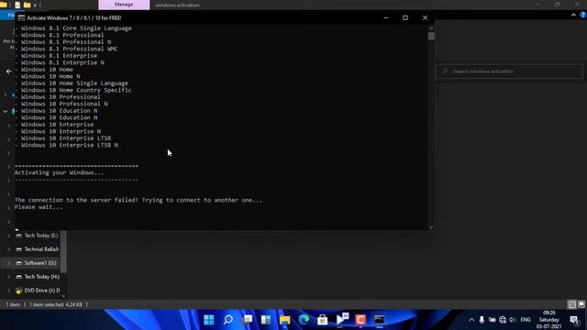Click 'windows activation' Explorer title text
The width and height of the screenshot is (587, 330).
[177, 5]
